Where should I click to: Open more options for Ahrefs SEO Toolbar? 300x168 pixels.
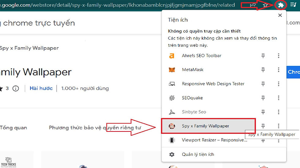[x=279, y=55]
